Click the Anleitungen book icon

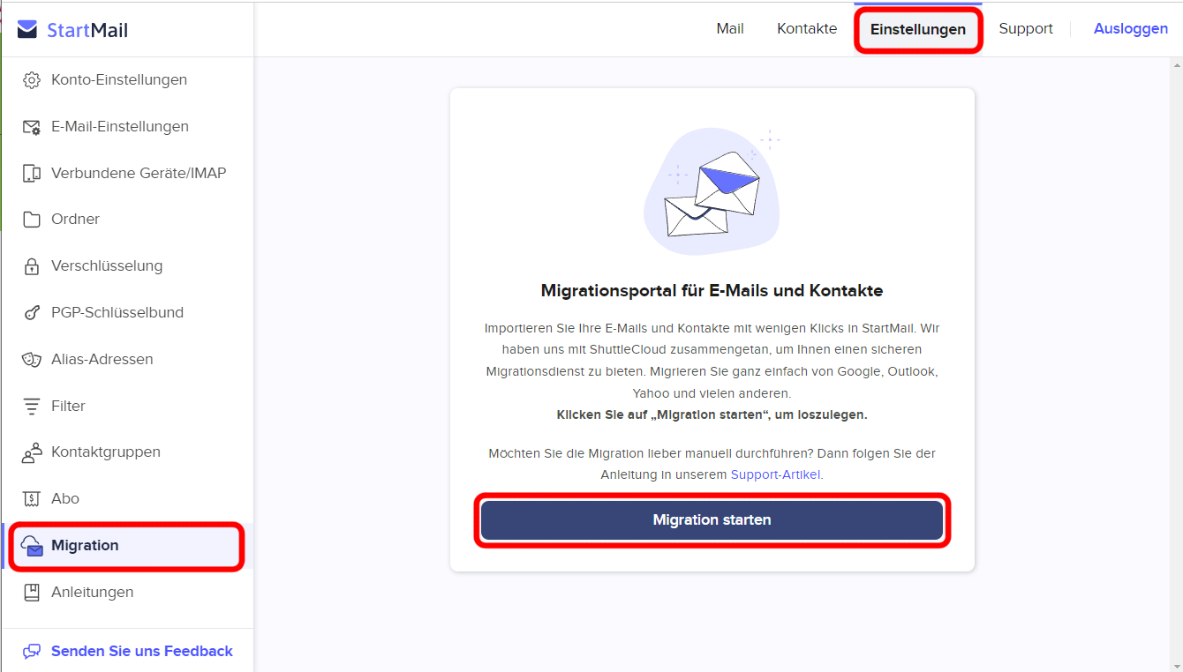point(32,593)
